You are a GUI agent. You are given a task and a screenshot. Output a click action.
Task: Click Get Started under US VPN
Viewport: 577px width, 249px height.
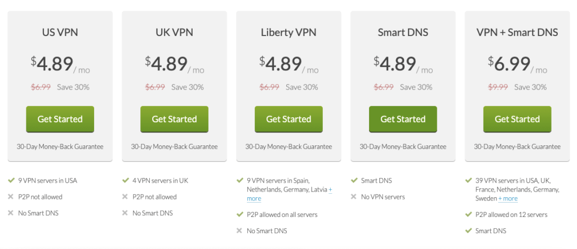pyautogui.click(x=60, y=119)
